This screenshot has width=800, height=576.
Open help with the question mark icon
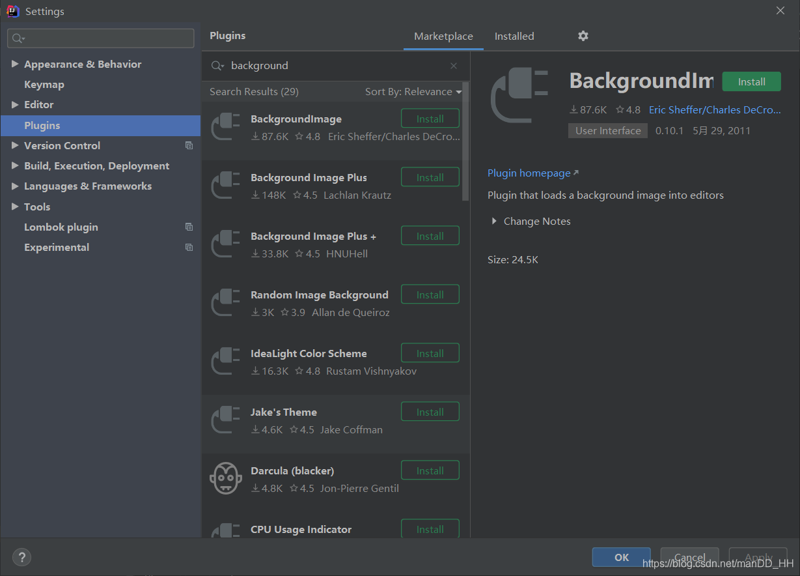coord(21,557)
